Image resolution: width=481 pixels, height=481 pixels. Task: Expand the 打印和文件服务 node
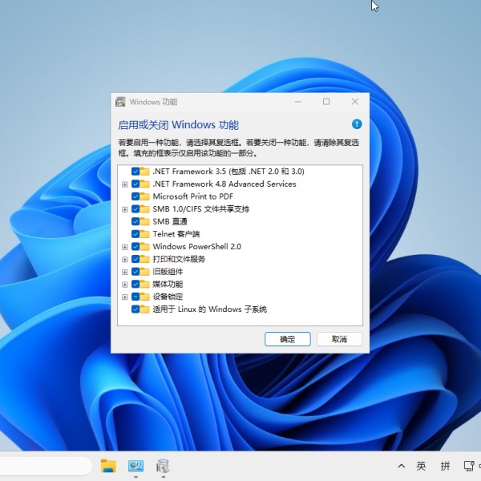[x=124, y=260]
